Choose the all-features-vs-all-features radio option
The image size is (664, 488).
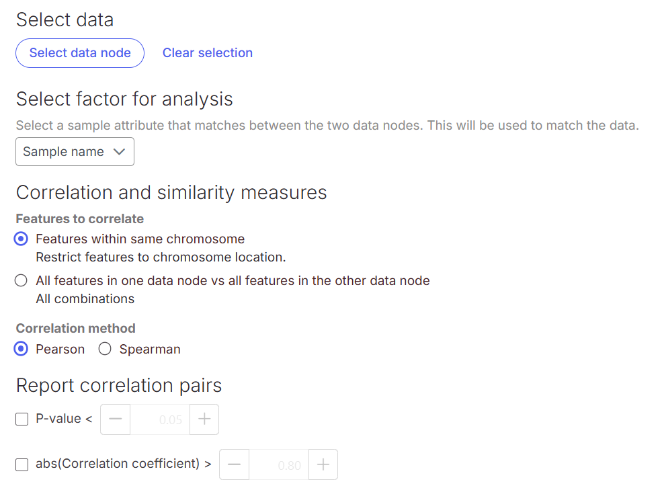coord(22,281)
